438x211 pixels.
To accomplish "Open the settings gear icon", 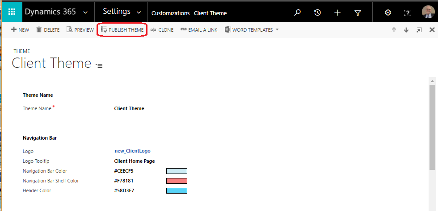I will (388, 12).
